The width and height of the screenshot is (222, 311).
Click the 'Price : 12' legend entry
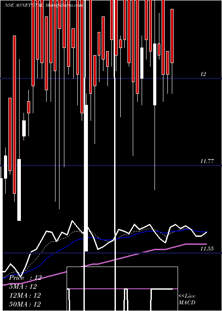(25, 278)
